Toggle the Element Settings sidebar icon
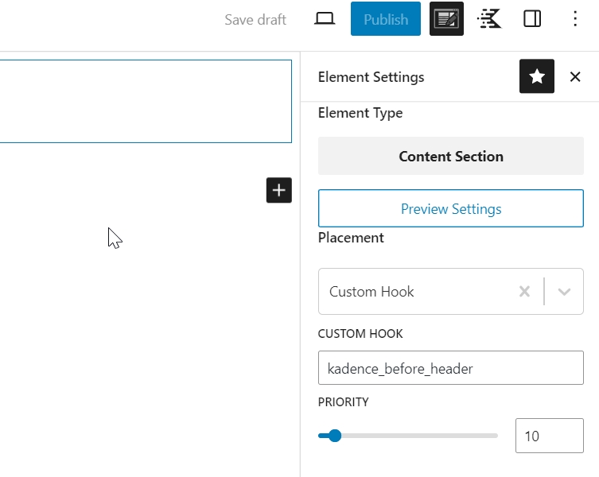The image size is (599, 477). [446, 19]
